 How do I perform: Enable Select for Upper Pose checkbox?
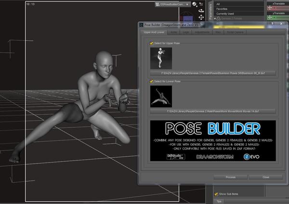(x=152, y=43)
